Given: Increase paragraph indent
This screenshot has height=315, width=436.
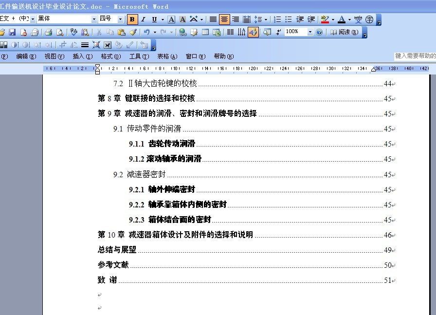Looking at the screenshot, I should click(311, 19).
